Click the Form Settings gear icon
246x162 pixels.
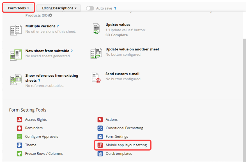pyautogui.click(x=100, y=137)
